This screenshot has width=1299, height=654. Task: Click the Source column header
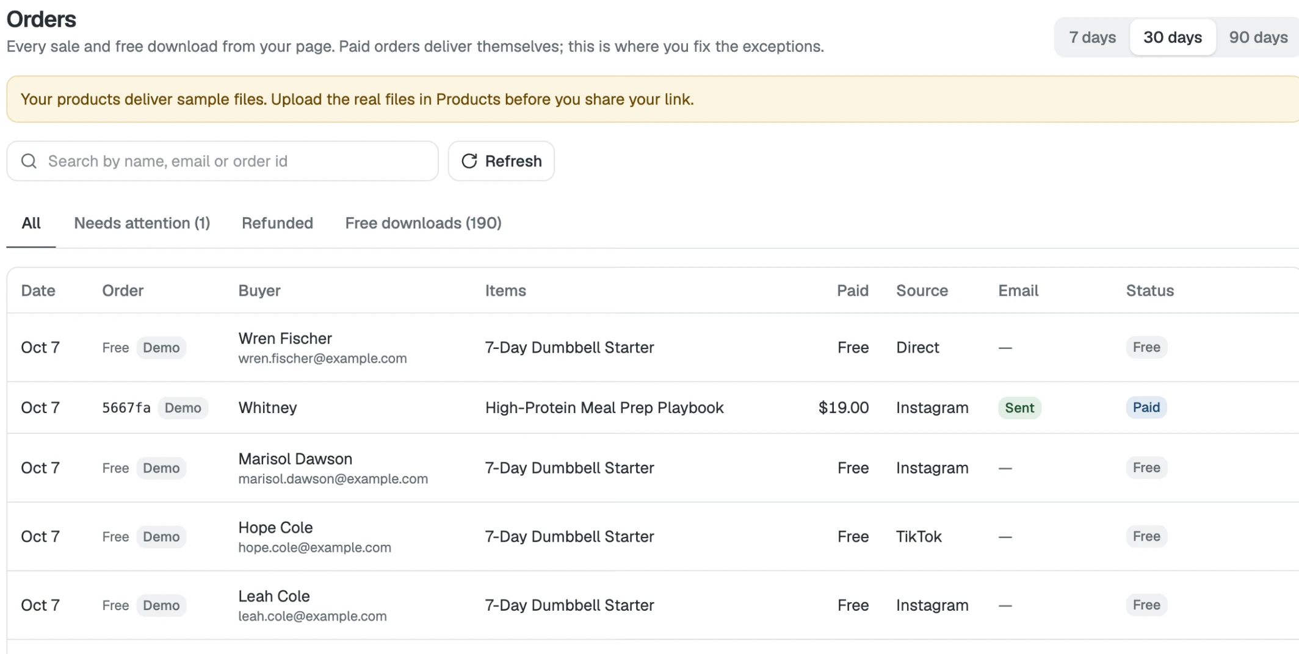(922, 290)
